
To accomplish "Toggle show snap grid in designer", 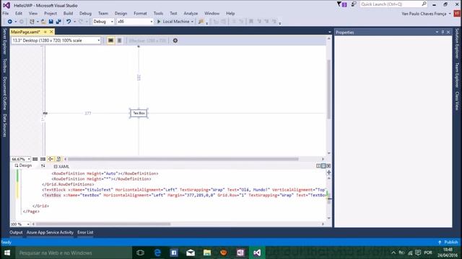I will [35, 159].
